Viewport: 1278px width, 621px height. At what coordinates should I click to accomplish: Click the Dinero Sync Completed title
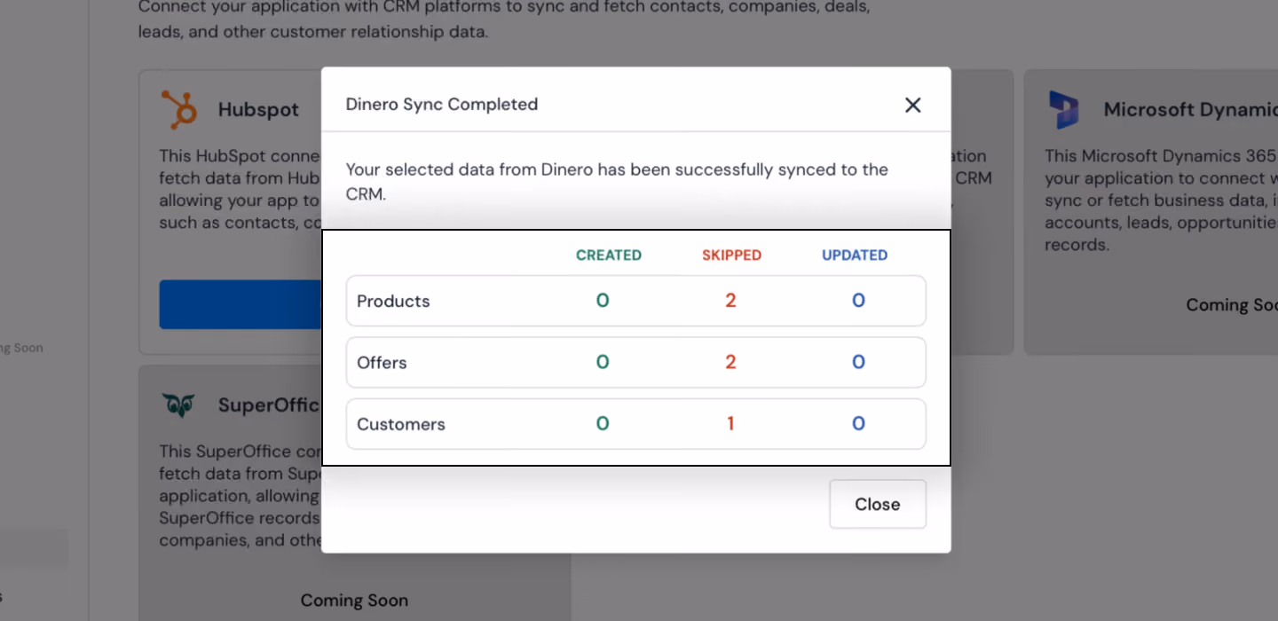(442, 105)
